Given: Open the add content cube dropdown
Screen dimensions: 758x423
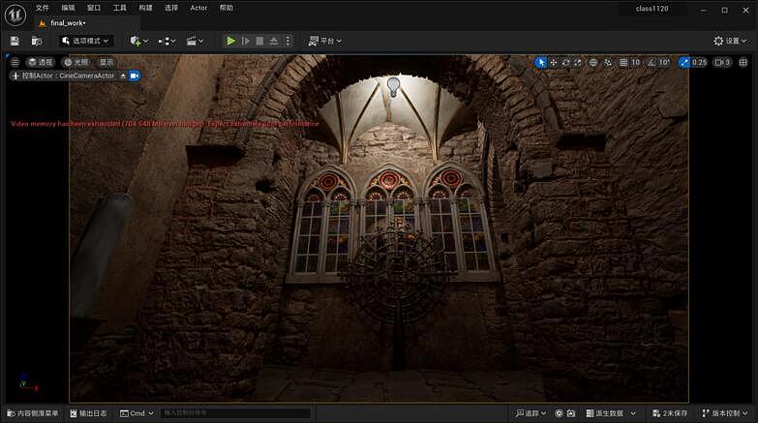Looking at the screenshot, I should [138, 41].
